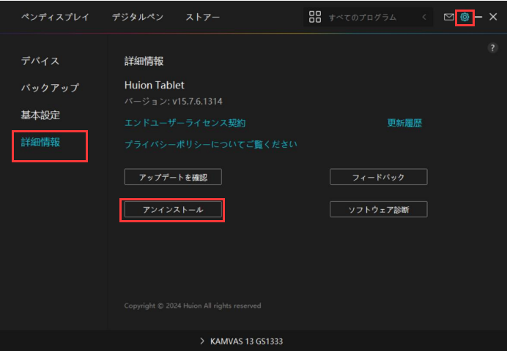Click the Huion Tablet product name
The height and width of the screenshot is (351, 507).
click(155, 85)
